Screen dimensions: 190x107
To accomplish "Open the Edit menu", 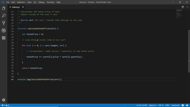I will pyautogui.click(x=13, y=2).
